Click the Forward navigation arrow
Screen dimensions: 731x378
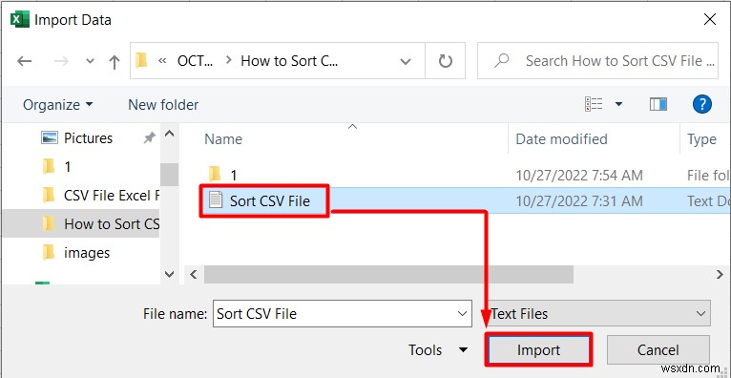pyautogui.click(x=61, y=61)
